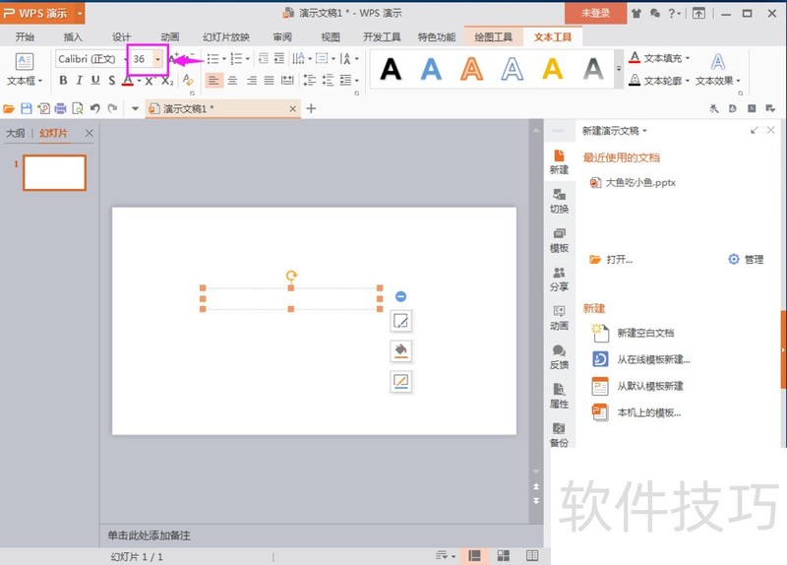Image resolution: width=787 pixels, height=565 pixels.
Task: Switch to the 大纲 outline tab
Action: (x=16, y=133)
